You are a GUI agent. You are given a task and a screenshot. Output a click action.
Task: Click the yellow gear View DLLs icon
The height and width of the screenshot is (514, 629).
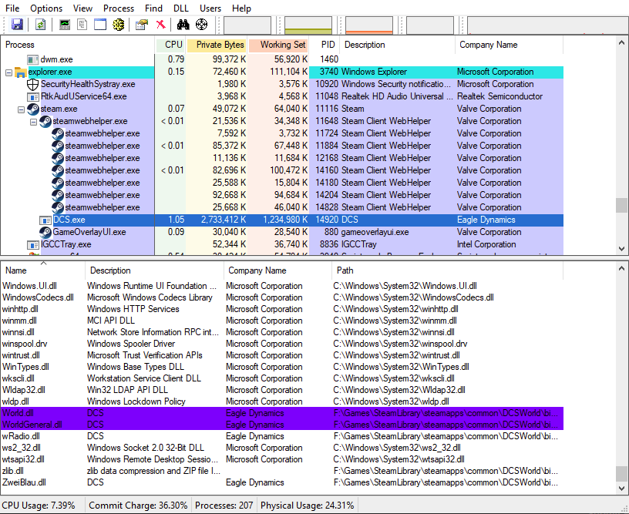119,25
